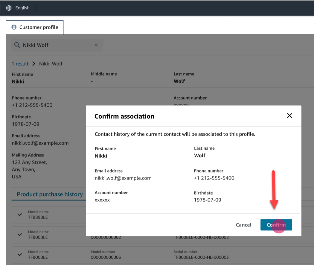This screenshot has height=265, width=314.
Task: Expand the TFB00BLE row with model number 000000000002
Action: click(x=20, y=235)
